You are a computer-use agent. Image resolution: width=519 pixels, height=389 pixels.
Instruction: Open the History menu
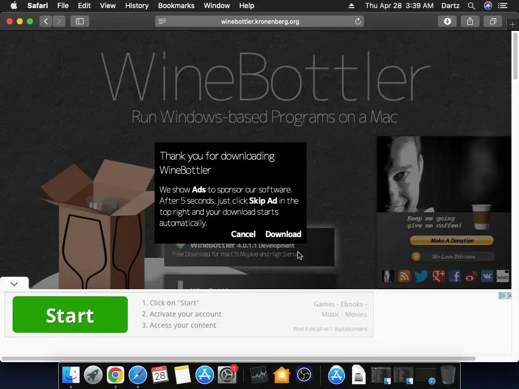pyautogui.click(x=137, y=6)
